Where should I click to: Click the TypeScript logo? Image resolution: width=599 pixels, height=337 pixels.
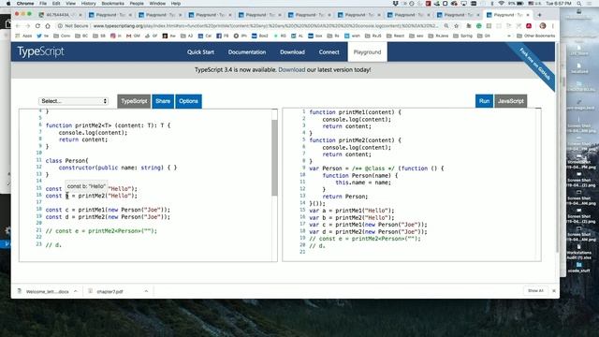[40, 51]
